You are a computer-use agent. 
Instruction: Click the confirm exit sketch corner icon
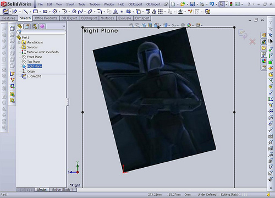(243, 34)
